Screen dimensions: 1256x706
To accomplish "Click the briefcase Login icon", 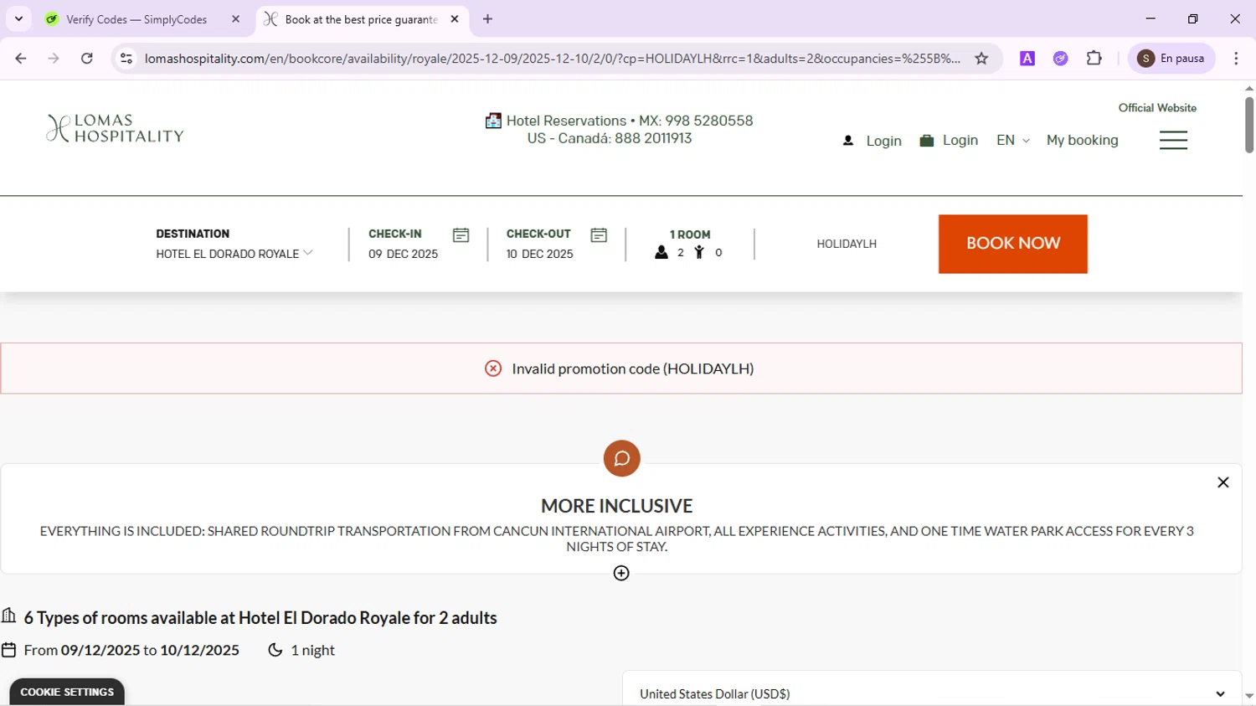I will (x=926, y=141).
